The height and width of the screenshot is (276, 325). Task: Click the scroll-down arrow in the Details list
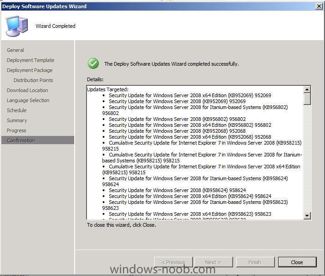pyautogui.click(x=307, y=216)
